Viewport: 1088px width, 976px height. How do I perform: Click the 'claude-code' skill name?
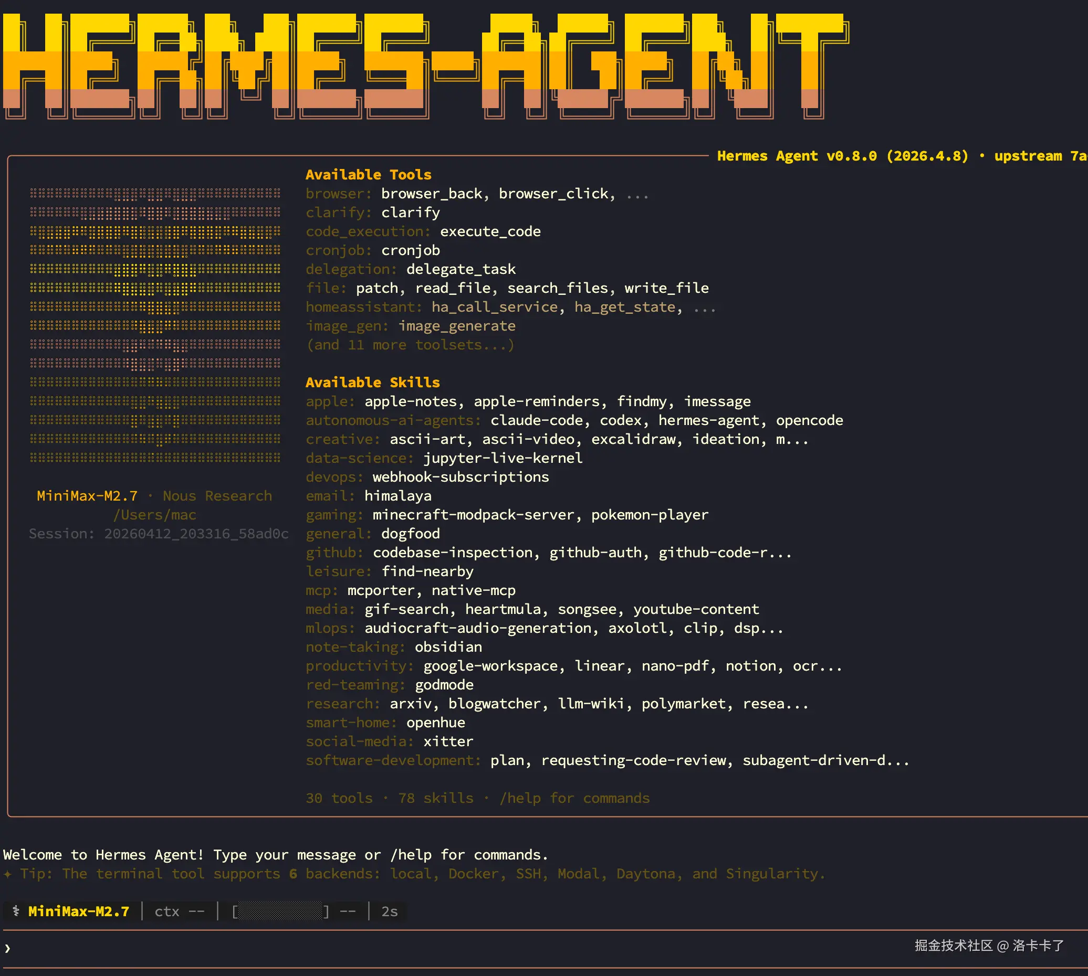[536, 420]
